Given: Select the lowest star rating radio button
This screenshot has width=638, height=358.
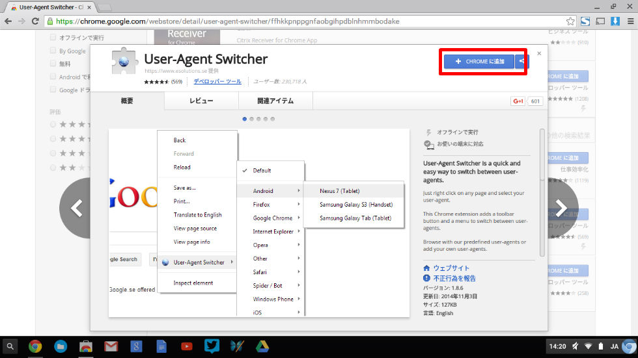Looking at the screenshot, I should click(53, 168).
